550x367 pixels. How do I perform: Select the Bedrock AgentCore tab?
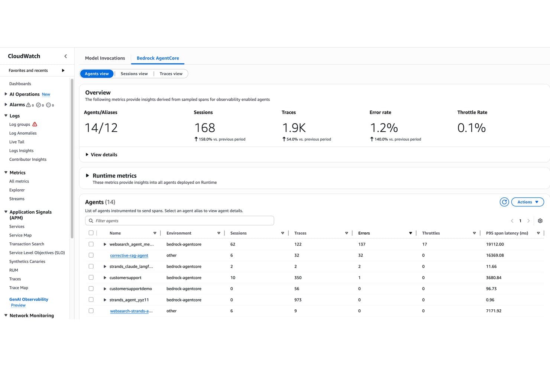pos(158,58)
